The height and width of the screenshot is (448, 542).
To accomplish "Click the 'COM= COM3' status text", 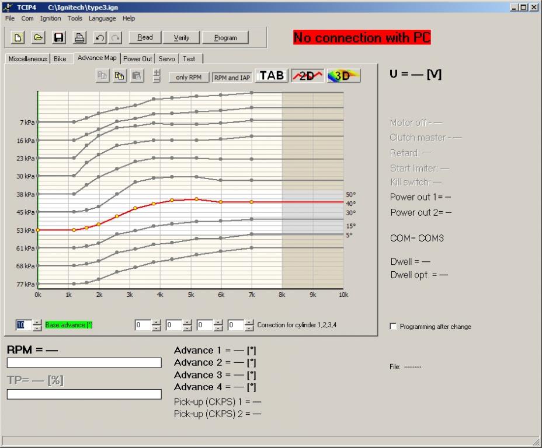I will coord(417,238).
